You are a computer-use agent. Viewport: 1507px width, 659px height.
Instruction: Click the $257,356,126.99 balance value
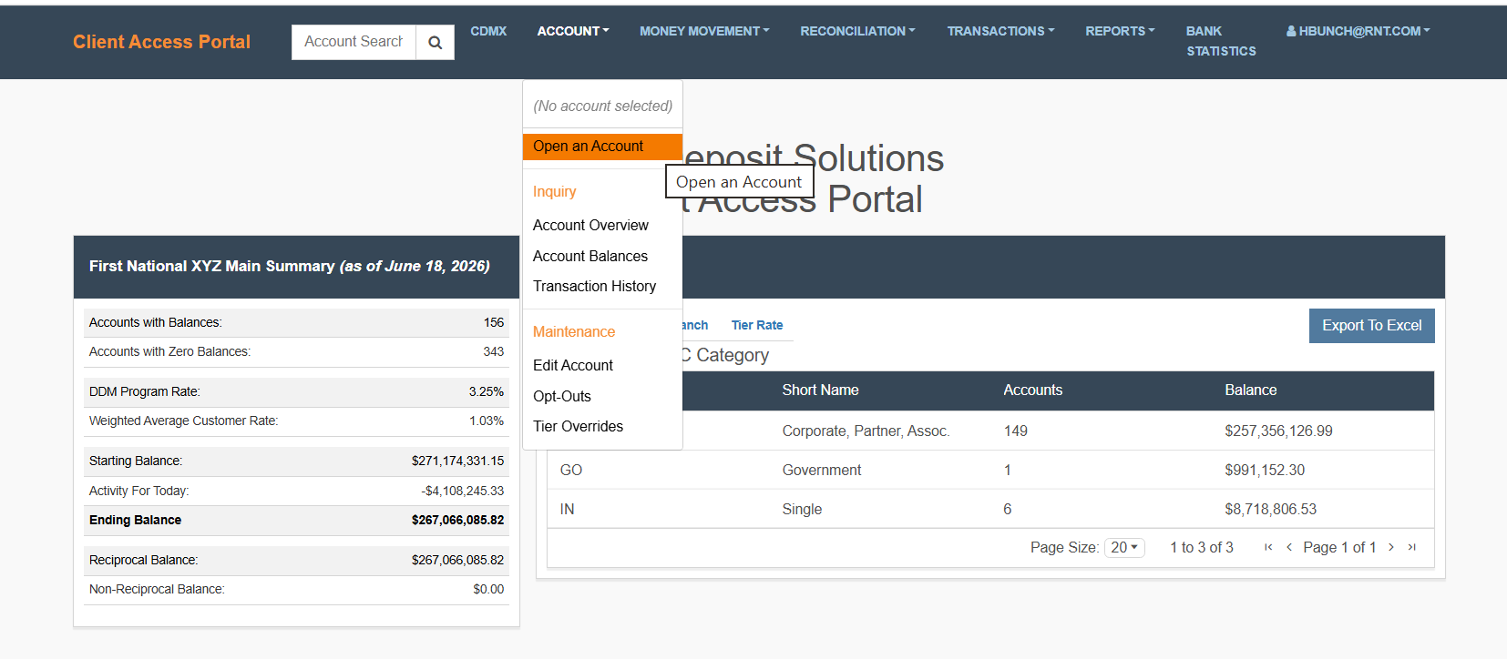point(1278,431)
